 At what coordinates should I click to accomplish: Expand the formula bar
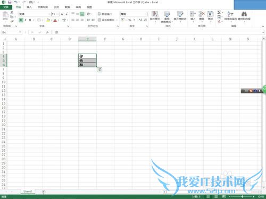[x=263, y=32]
